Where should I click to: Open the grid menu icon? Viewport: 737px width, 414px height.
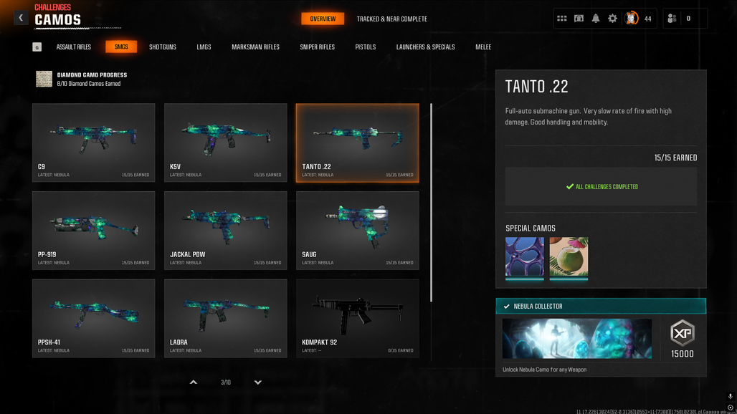coord(561,19)
